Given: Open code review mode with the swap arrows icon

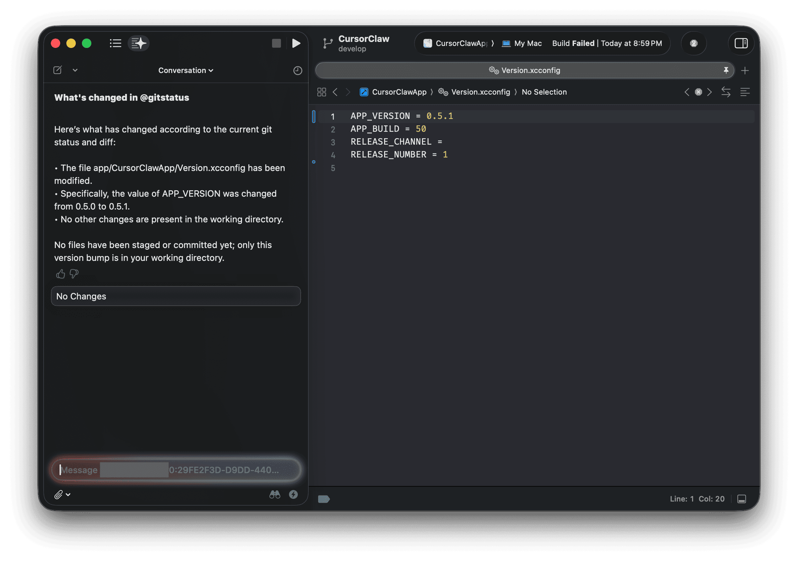Looking at the screenshot, I should (726, 92).
